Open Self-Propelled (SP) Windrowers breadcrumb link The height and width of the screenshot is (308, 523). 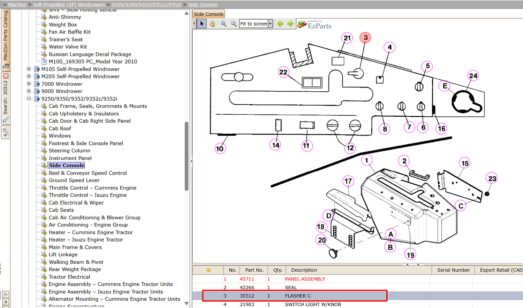[x=69, y=5]
